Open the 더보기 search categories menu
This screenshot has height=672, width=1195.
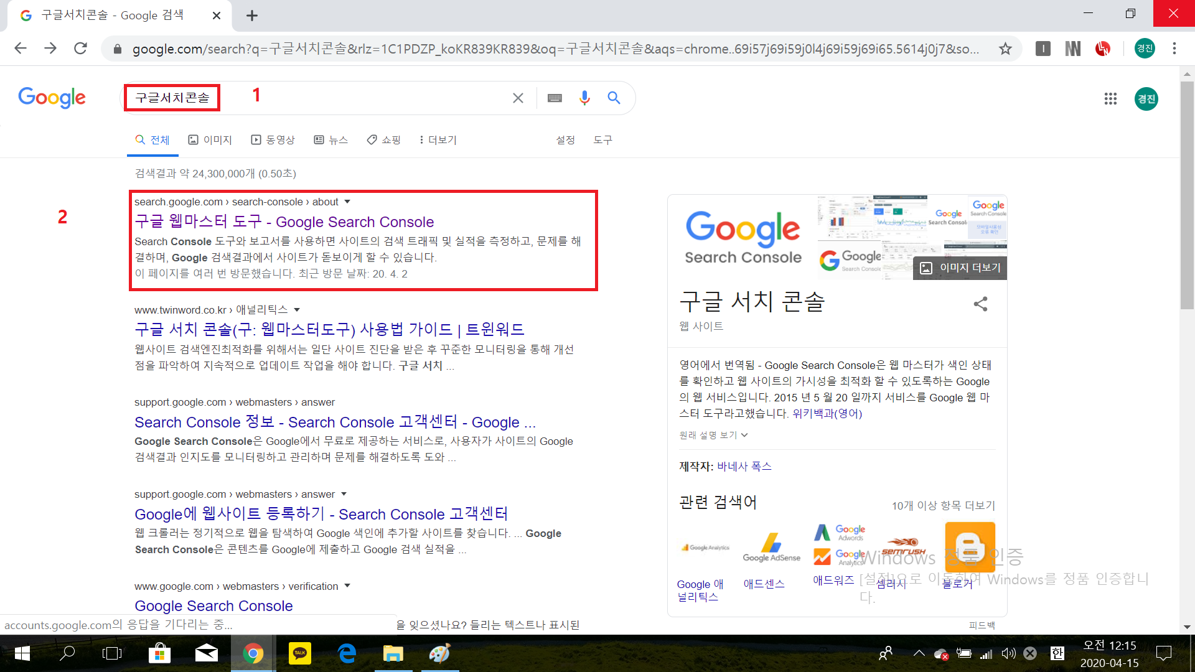(x=438, y=140)
